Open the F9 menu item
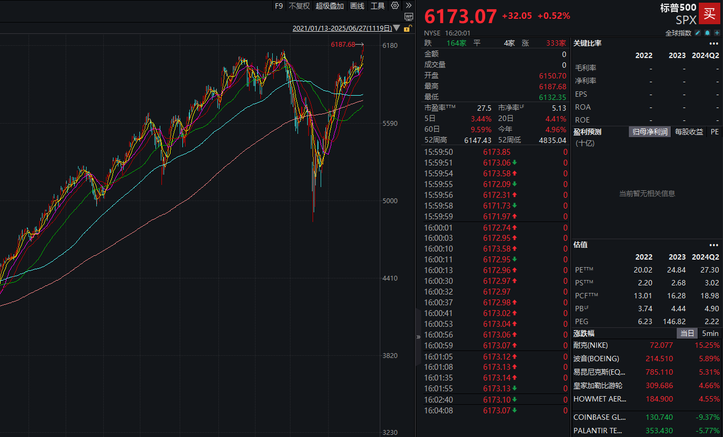The width and height of the screenshot is (723, 437). (279, 6)
